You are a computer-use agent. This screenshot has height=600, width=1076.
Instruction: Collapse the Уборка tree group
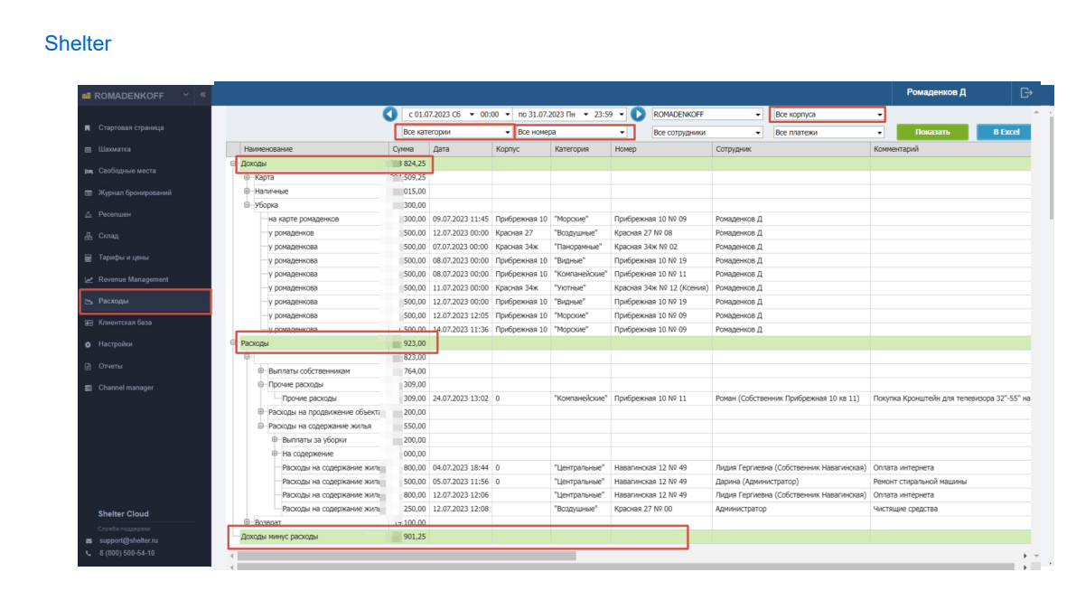(247, 204)
